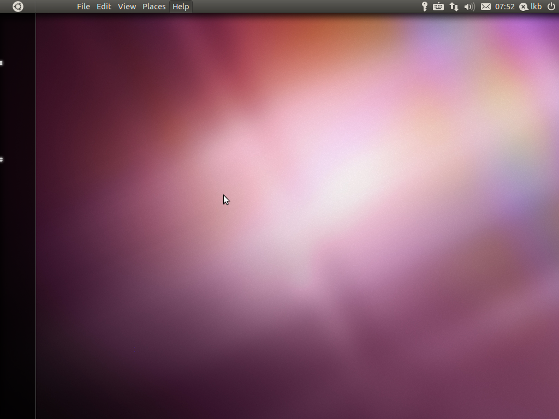Viewport: 559px width, 419px height.
Task: Open the Ubuntu logo launcher button
Action: [18, 7]
